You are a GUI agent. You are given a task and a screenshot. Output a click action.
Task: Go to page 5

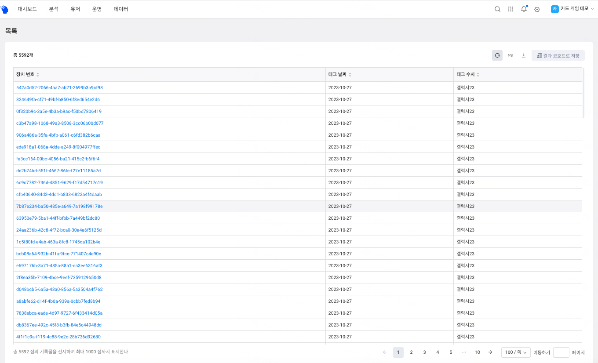[451, 352]
